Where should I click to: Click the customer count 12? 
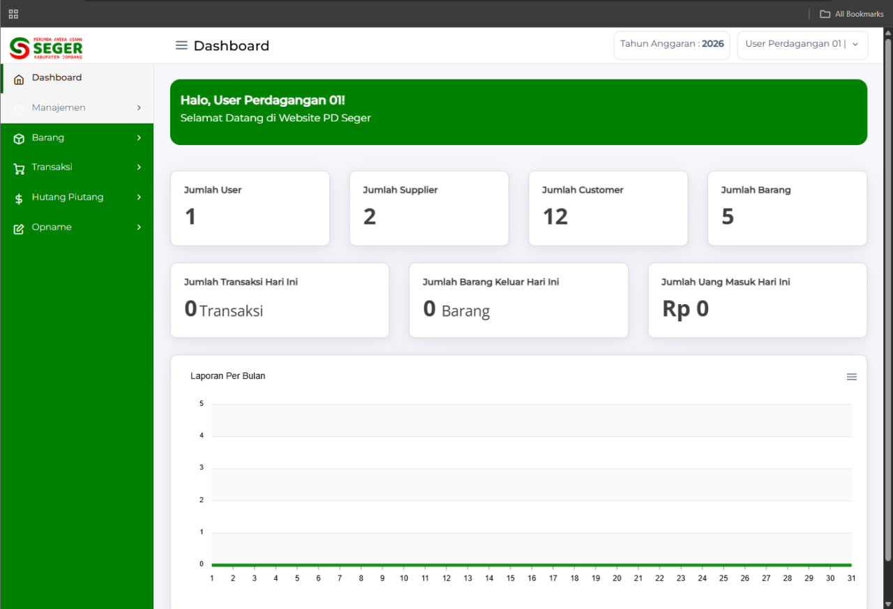pyautogui.click(x=555, y=217)
